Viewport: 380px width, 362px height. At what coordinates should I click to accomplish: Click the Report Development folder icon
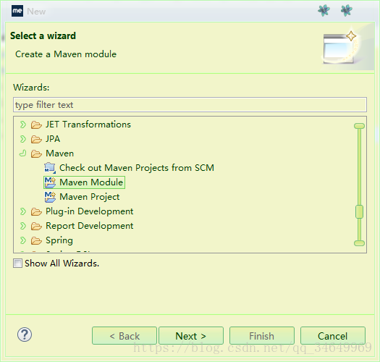click(x=36, y=226)
